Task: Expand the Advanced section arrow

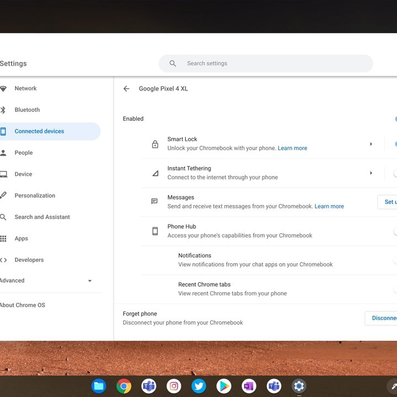Action: (x=90, y=281)
